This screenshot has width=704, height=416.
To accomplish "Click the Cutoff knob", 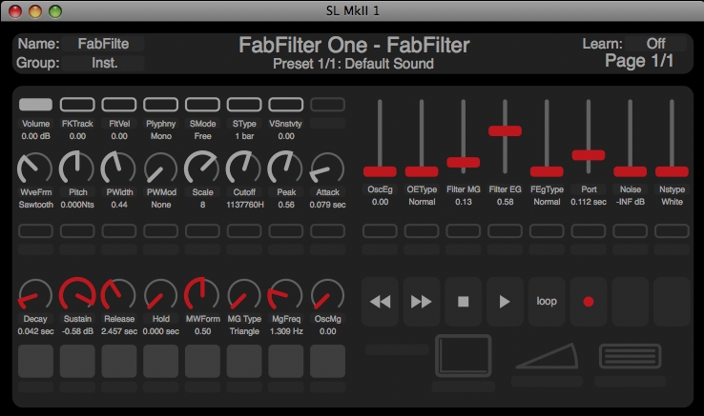I will tap(244, 168).
